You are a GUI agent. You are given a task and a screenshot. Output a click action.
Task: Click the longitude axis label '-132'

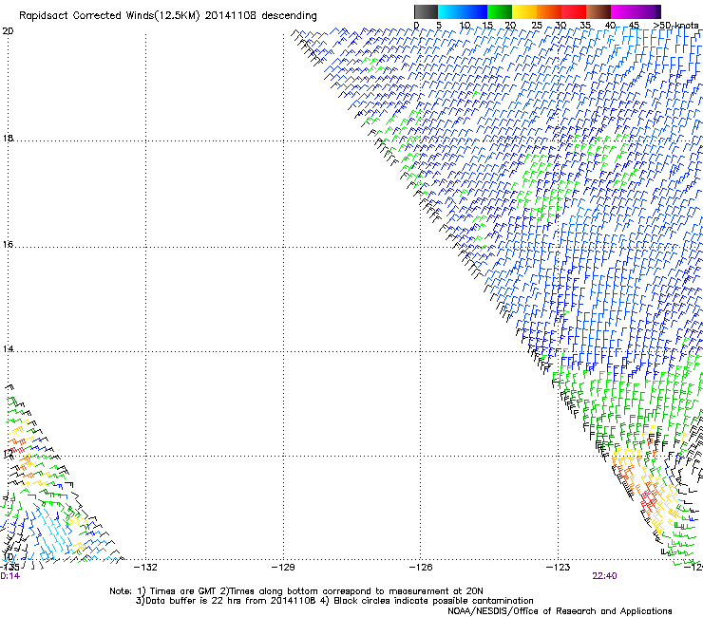[145, 568]
